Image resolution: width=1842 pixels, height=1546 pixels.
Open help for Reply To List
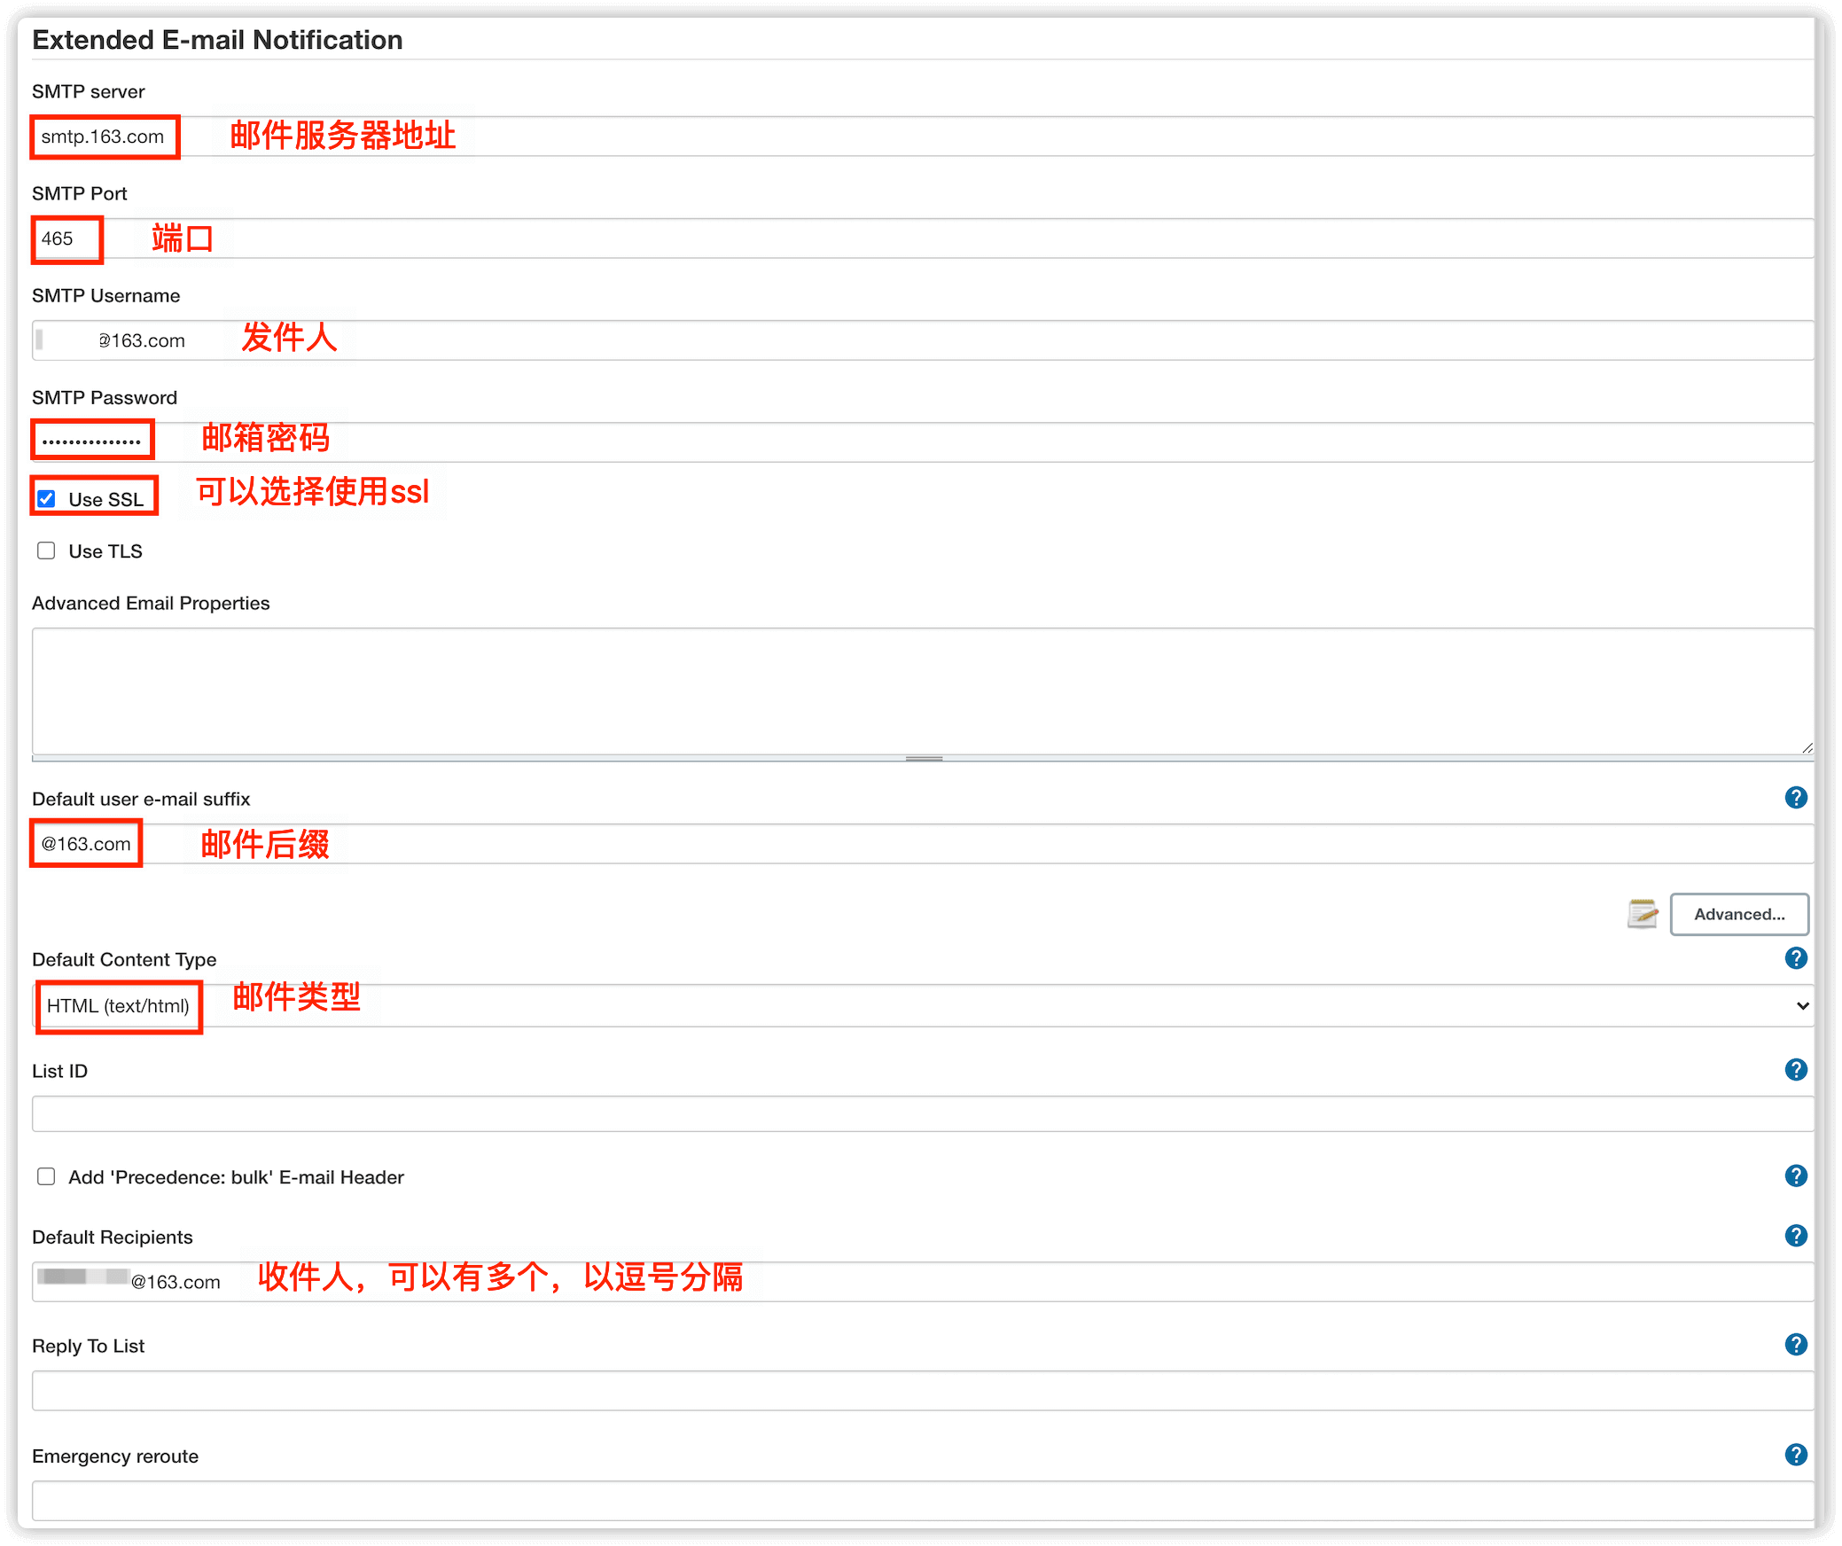[x=1795, y=1345]
